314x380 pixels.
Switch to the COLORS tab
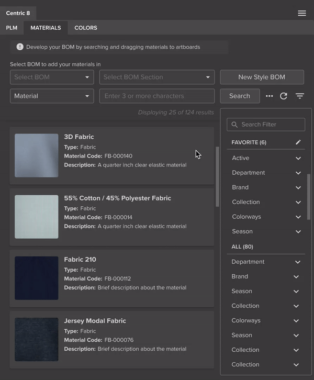coord(86,28)
